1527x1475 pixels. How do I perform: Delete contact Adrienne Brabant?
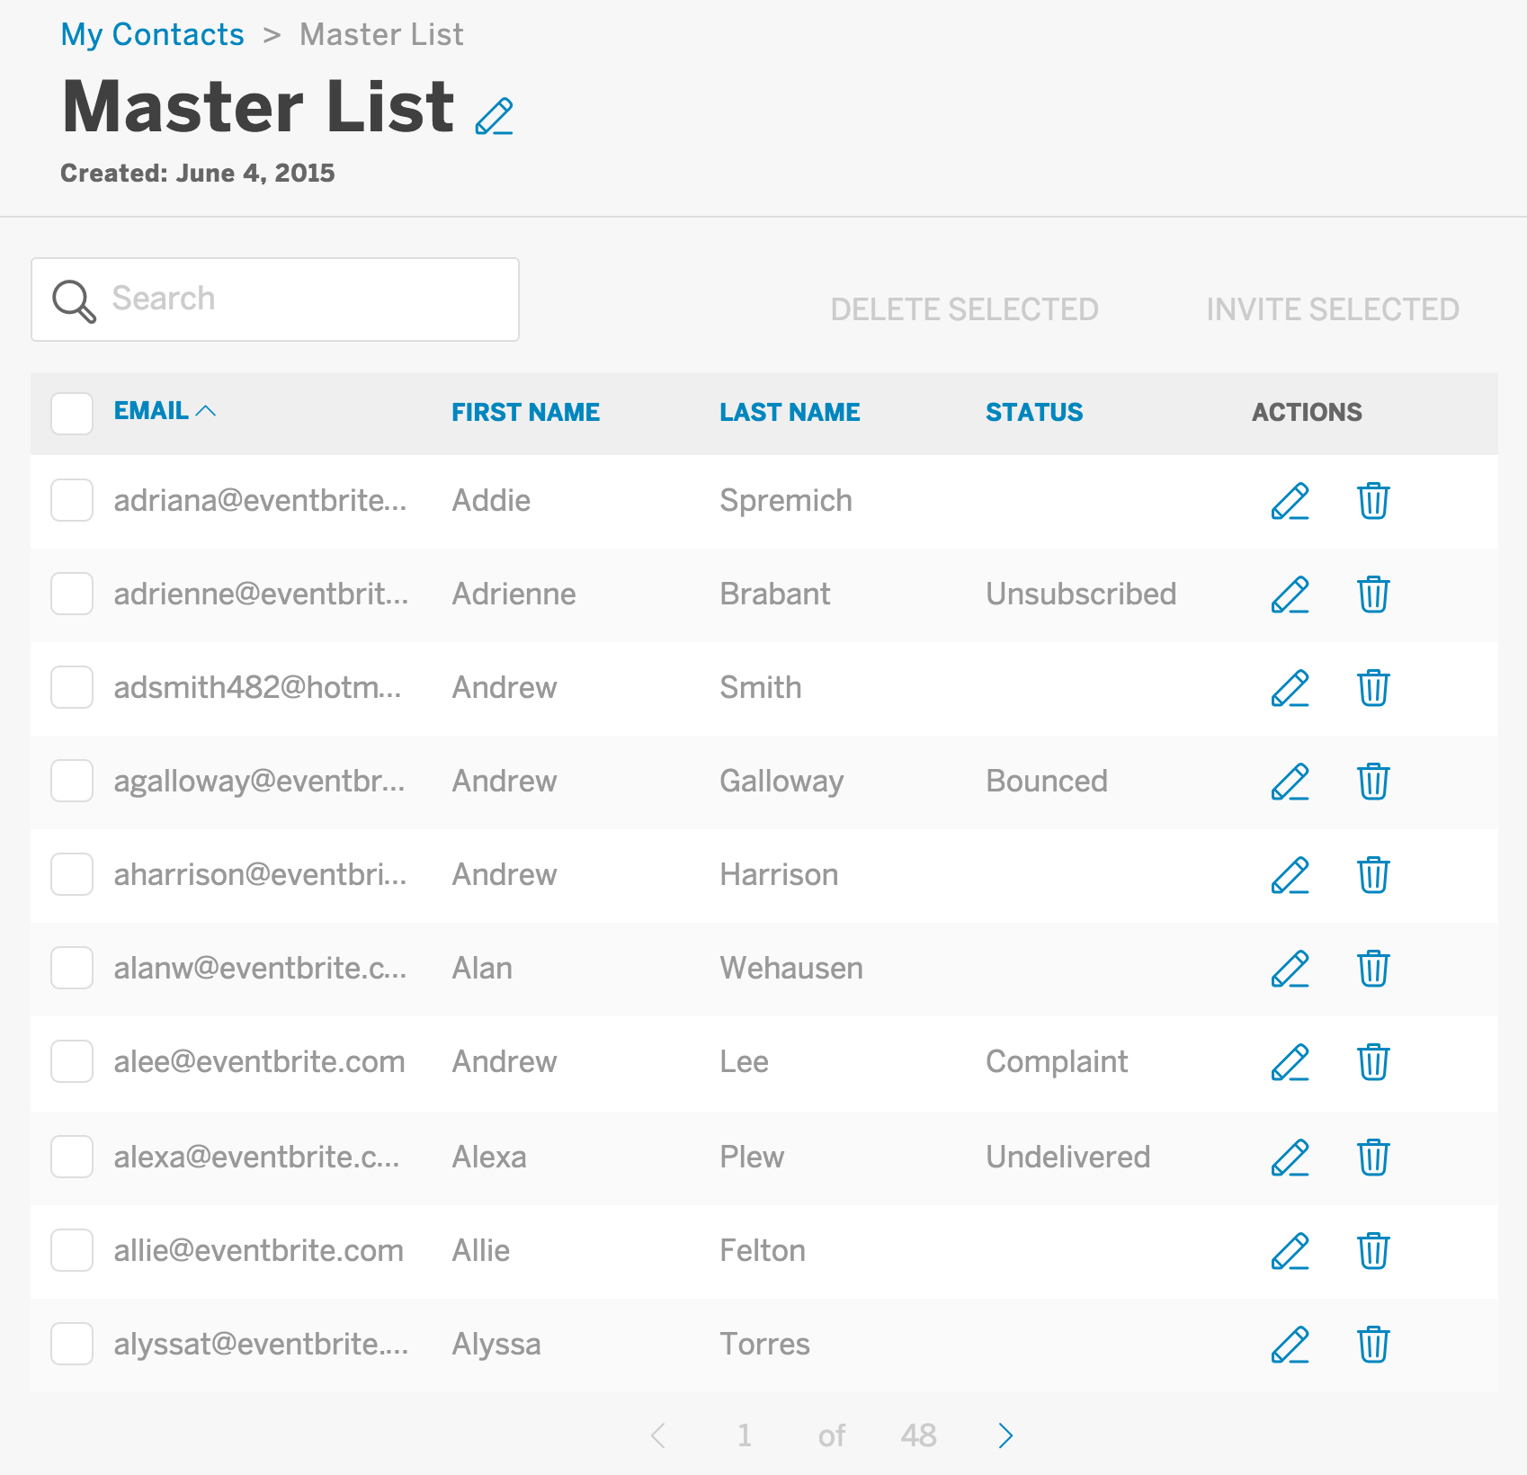(1373, 594)
